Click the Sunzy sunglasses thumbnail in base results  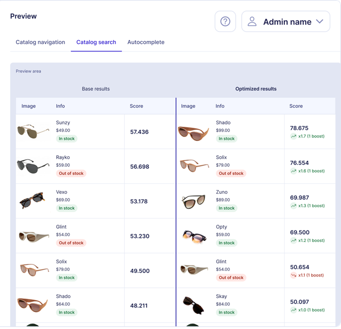pyautogui.click(x=33, y=131)
